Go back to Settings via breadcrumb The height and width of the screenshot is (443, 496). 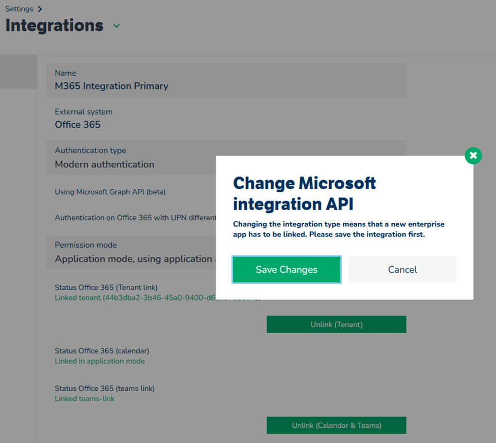click(19, 9)
